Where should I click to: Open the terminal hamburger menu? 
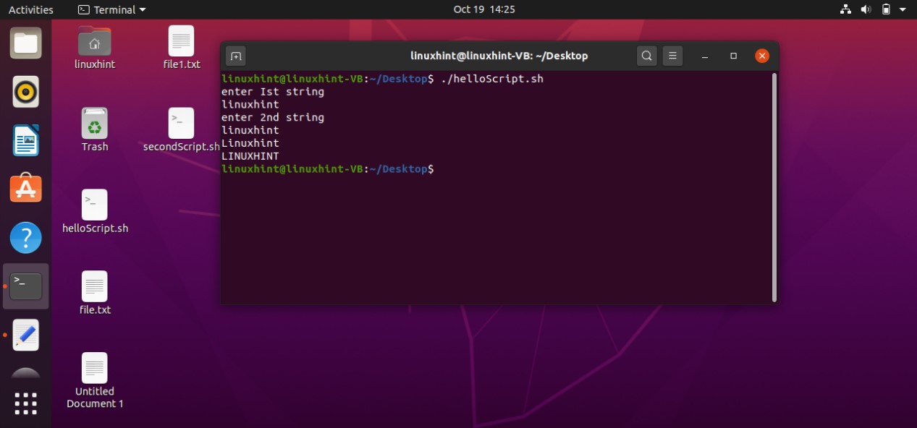coord(672,56)
